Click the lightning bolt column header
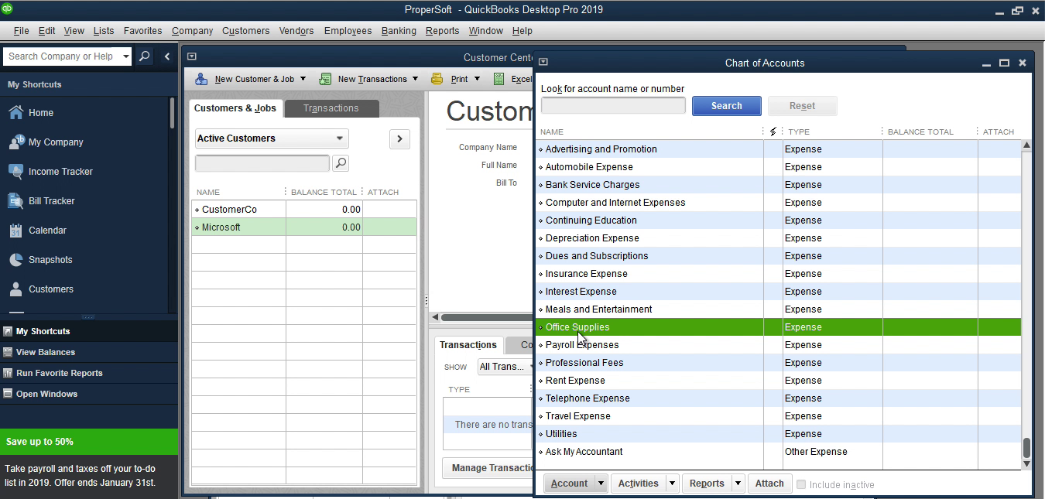The image size is (1045, 499). (x=773, y=132)
